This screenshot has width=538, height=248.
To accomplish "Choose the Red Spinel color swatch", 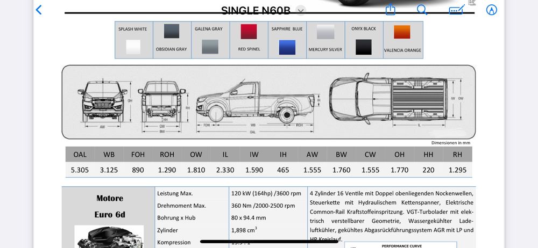I will point(249,31).
